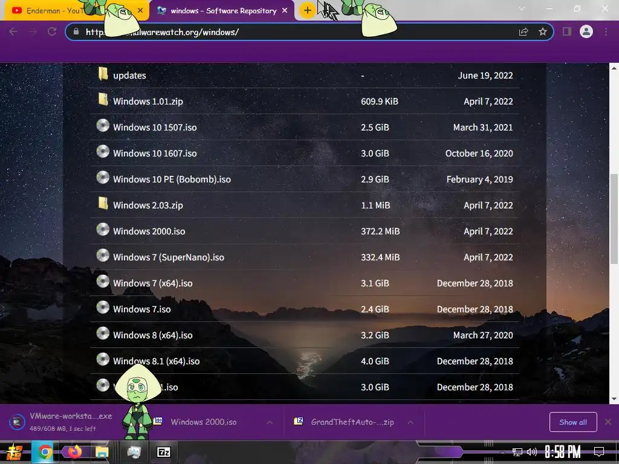Image resolution: width=619 pixels, height=464 pixels.
Task: Download Windows 8 (x64).iso
Action: (153, 335)
